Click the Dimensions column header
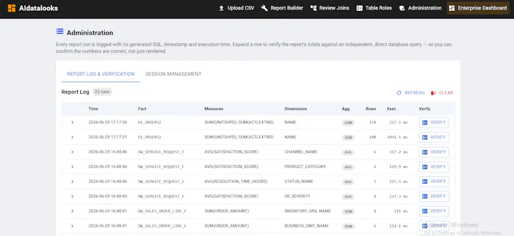Screen dimensions: 514x236 [x=296, y=108]
